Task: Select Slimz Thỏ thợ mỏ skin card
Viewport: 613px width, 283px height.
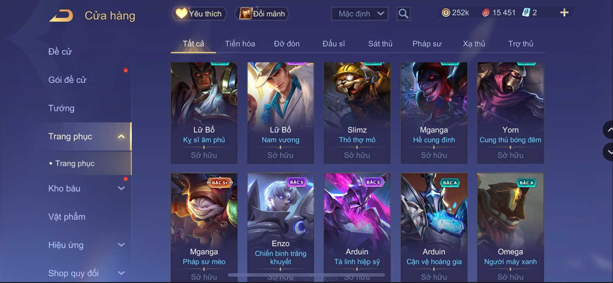Action: (x=357, y=113)
